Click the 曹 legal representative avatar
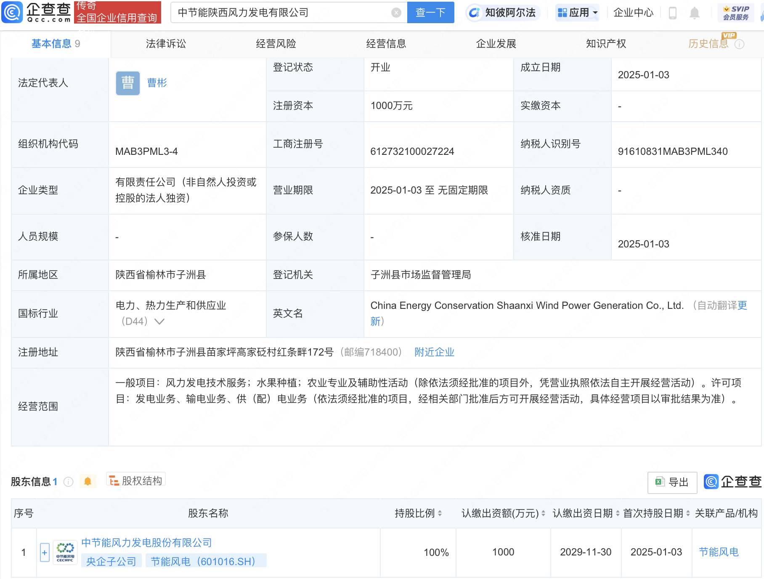This screenshot has height=579, width=764. [128, 83]
